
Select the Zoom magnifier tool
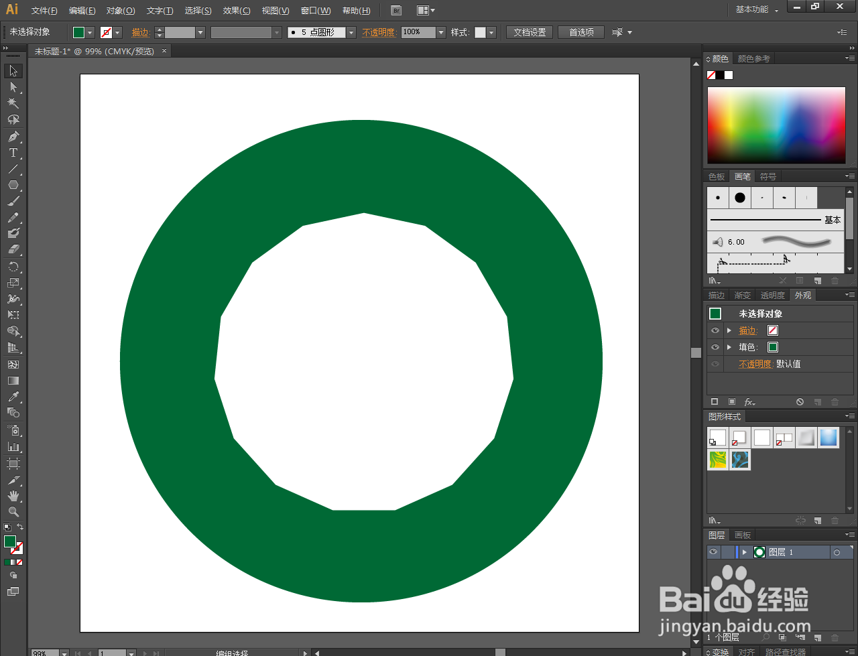[13, 512]
